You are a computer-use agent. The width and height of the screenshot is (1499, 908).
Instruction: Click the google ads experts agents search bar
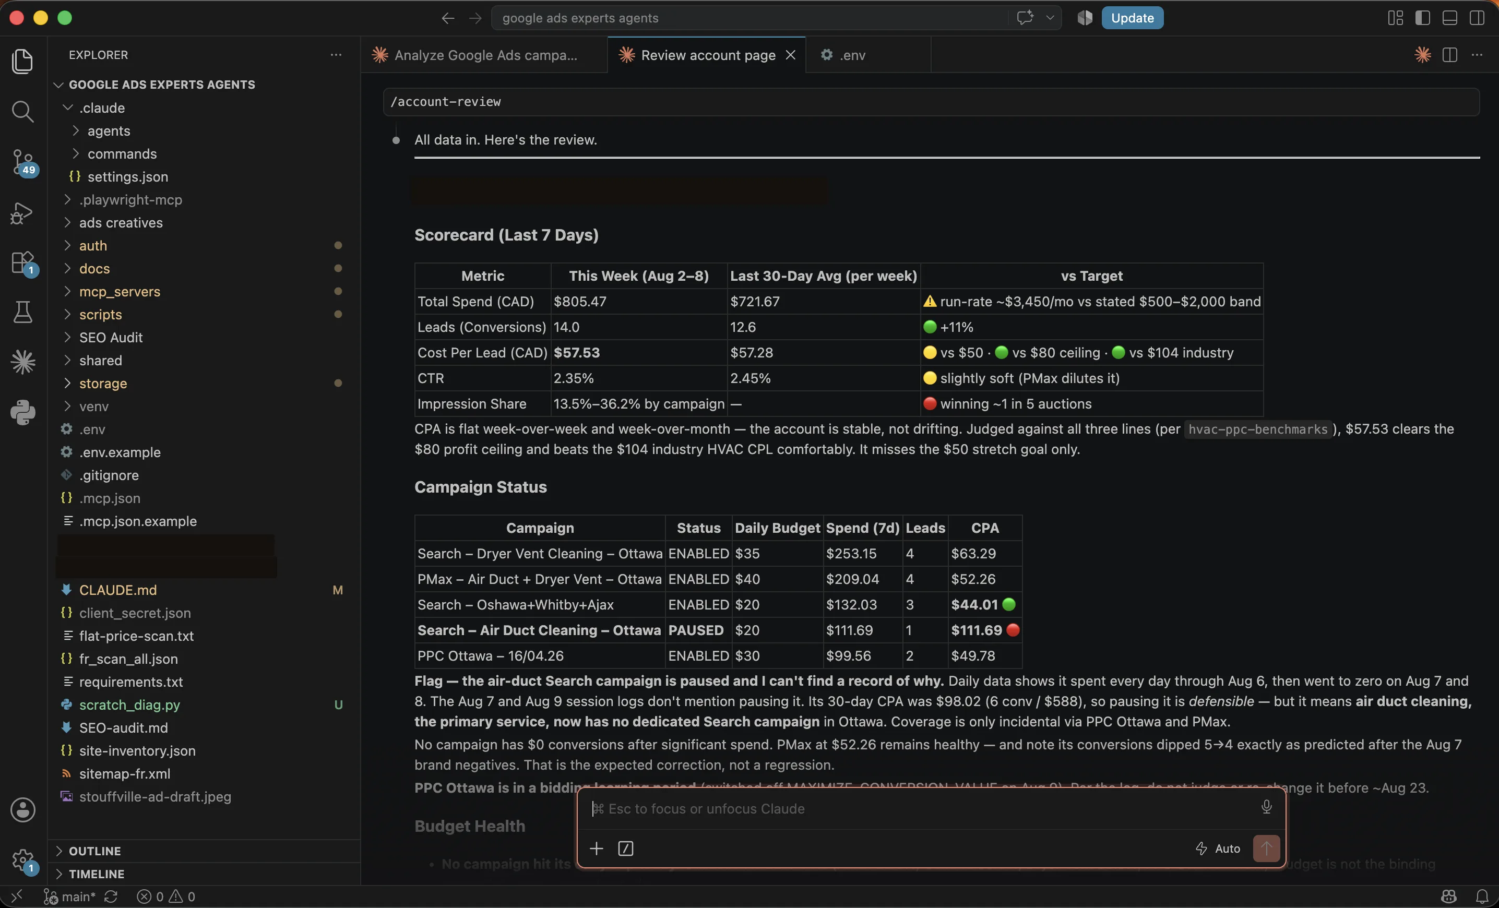coord(751,18)
